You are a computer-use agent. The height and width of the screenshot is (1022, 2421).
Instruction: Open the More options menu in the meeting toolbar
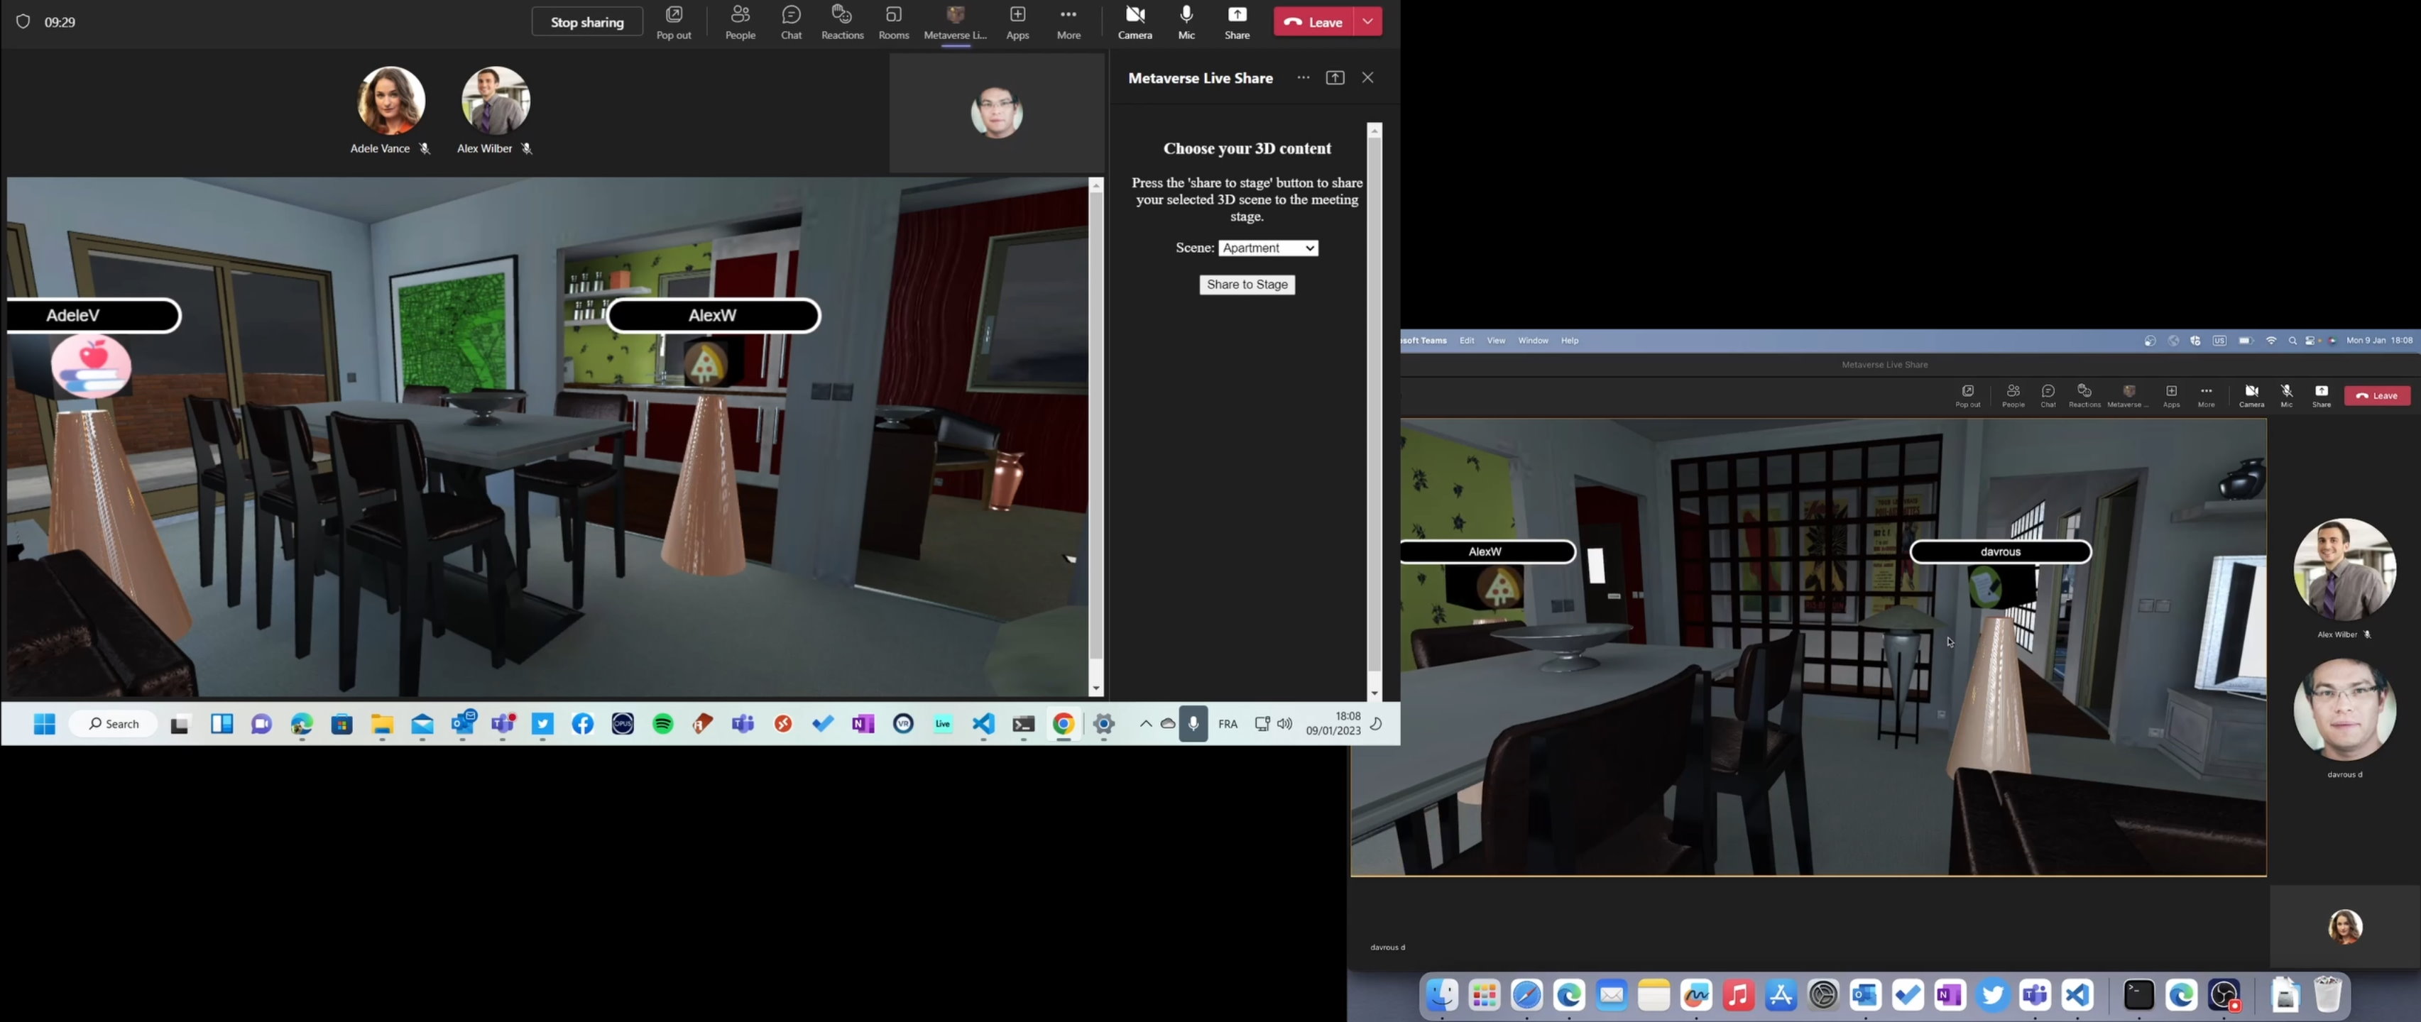point(1068,21)
